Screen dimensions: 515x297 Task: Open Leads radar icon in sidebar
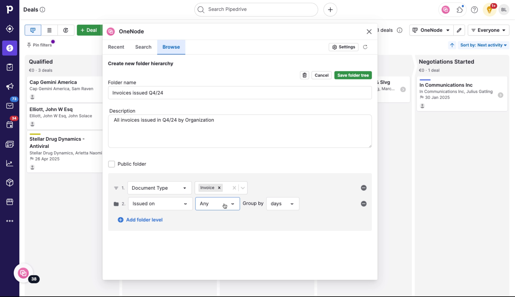(x=10, y=29)
